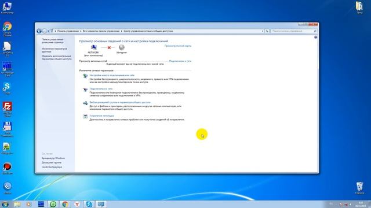Close the Network Center window
This screenshot has height=208, width=371.
click(313, 24)
